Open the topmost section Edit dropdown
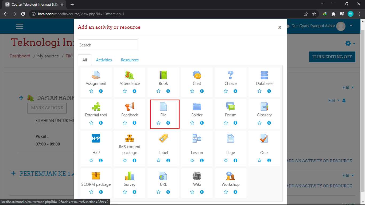The width and height of the screenshot is (365, 205). [348, 88]
